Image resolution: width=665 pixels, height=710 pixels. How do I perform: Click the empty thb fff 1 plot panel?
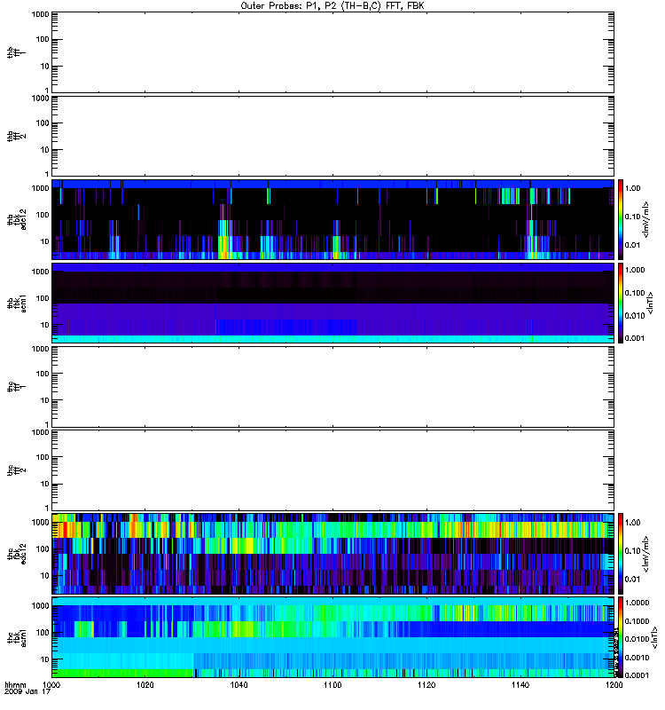click(332, 52)
